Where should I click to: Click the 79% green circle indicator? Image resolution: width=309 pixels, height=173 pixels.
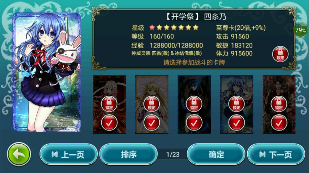tap(300, 30)
